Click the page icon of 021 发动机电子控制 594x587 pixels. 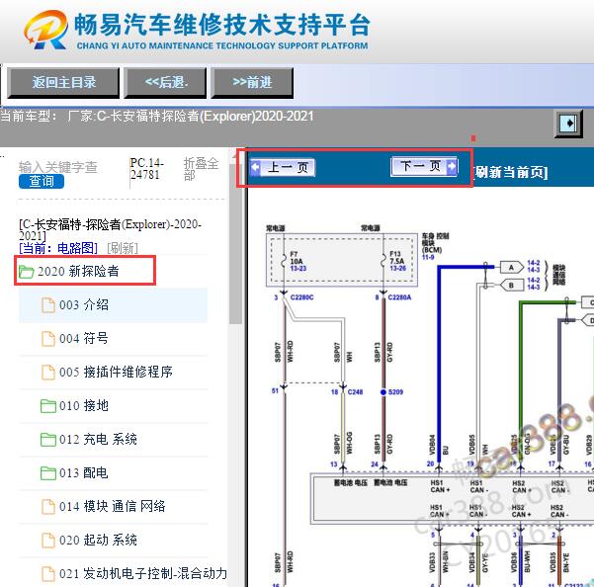click(x=48, y=573)
